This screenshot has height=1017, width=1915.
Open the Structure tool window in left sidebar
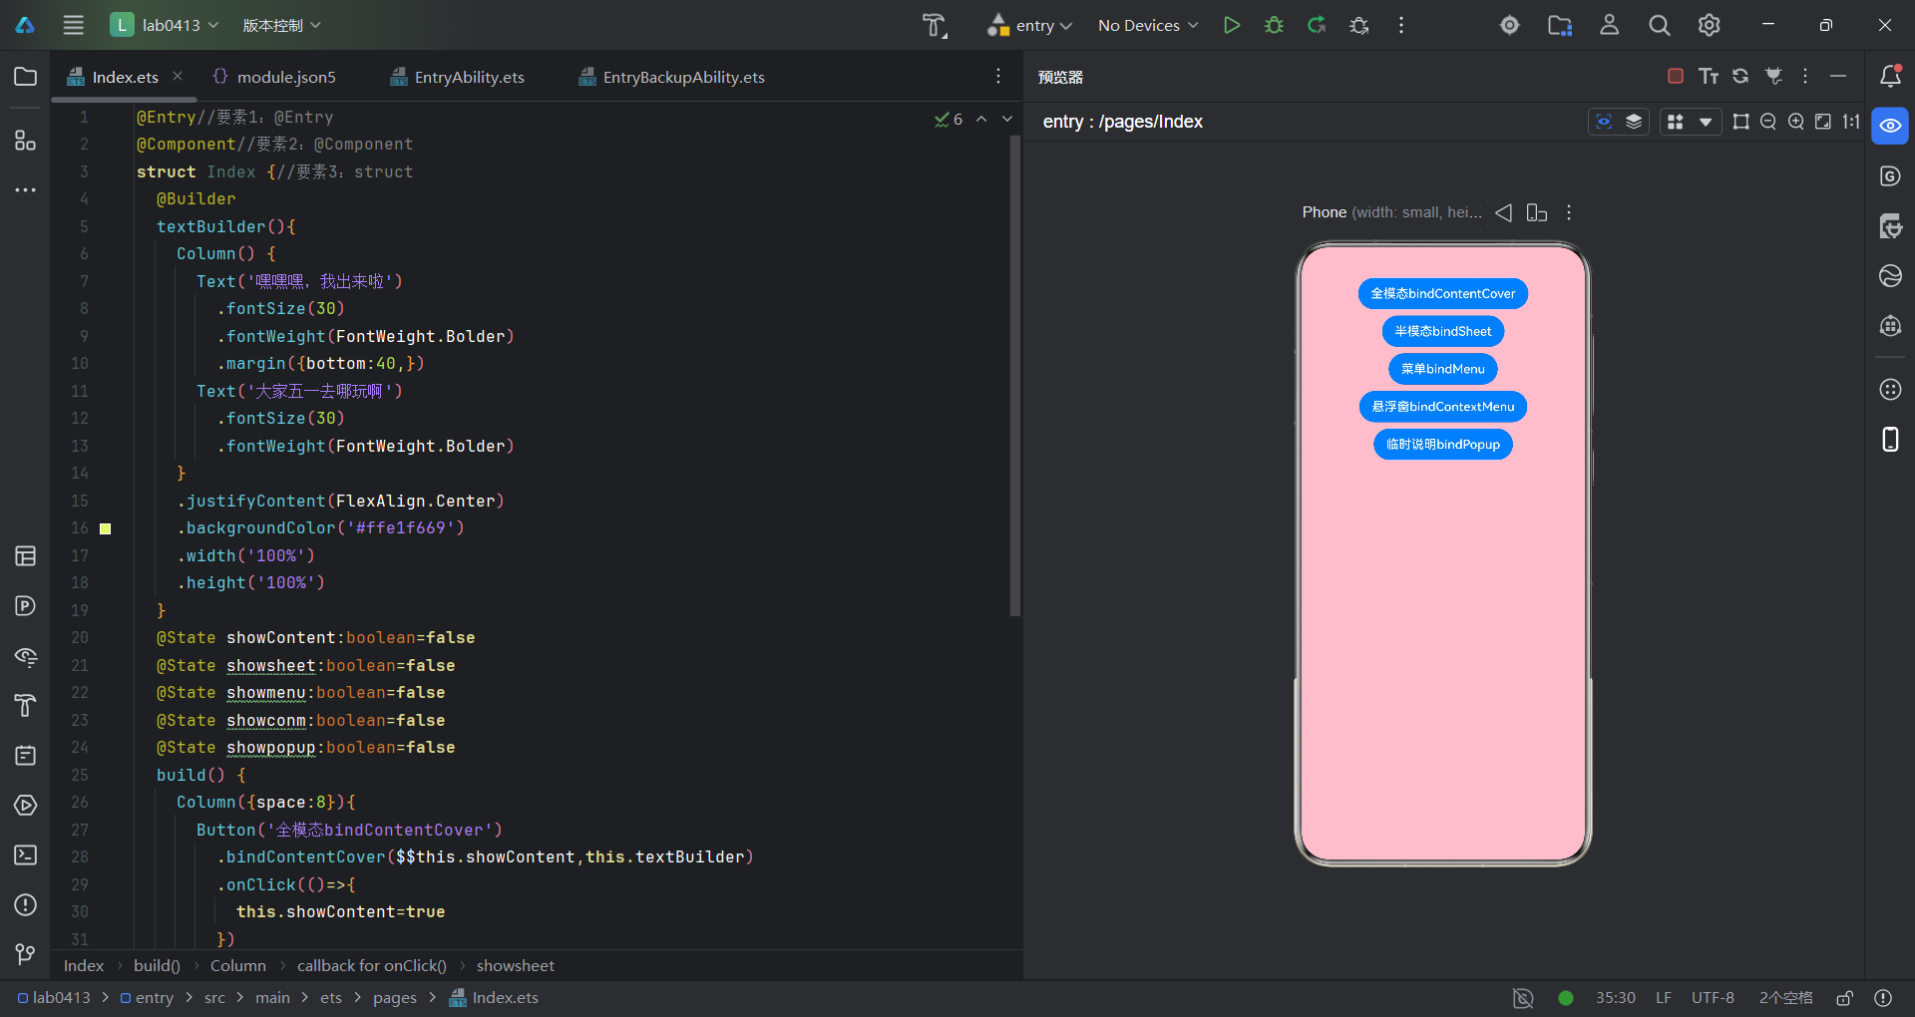pos(26,140)
